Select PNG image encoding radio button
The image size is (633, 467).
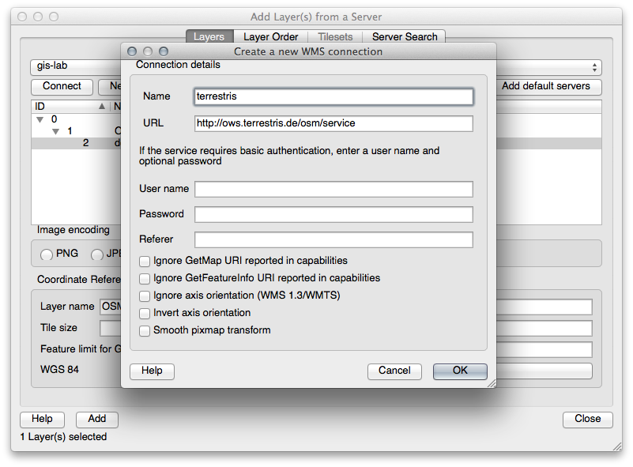point(47,254)
